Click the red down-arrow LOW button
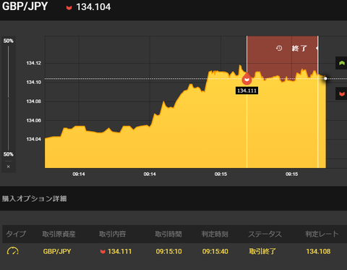The image size is (347, 270). coord(341,93)
